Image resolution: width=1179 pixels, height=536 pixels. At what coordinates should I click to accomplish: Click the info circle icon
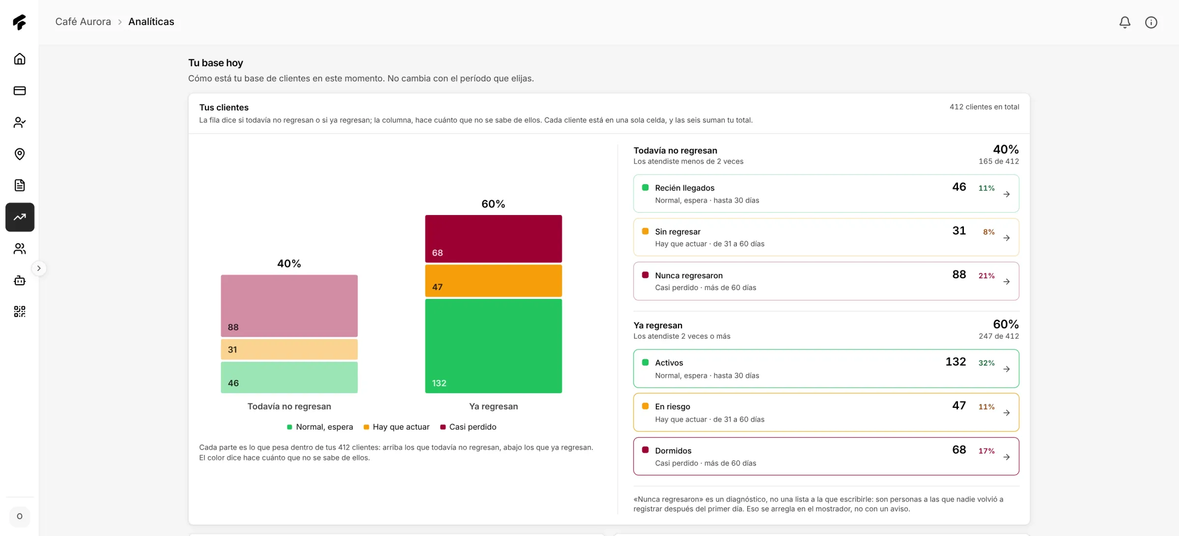tap(1151, 22)
